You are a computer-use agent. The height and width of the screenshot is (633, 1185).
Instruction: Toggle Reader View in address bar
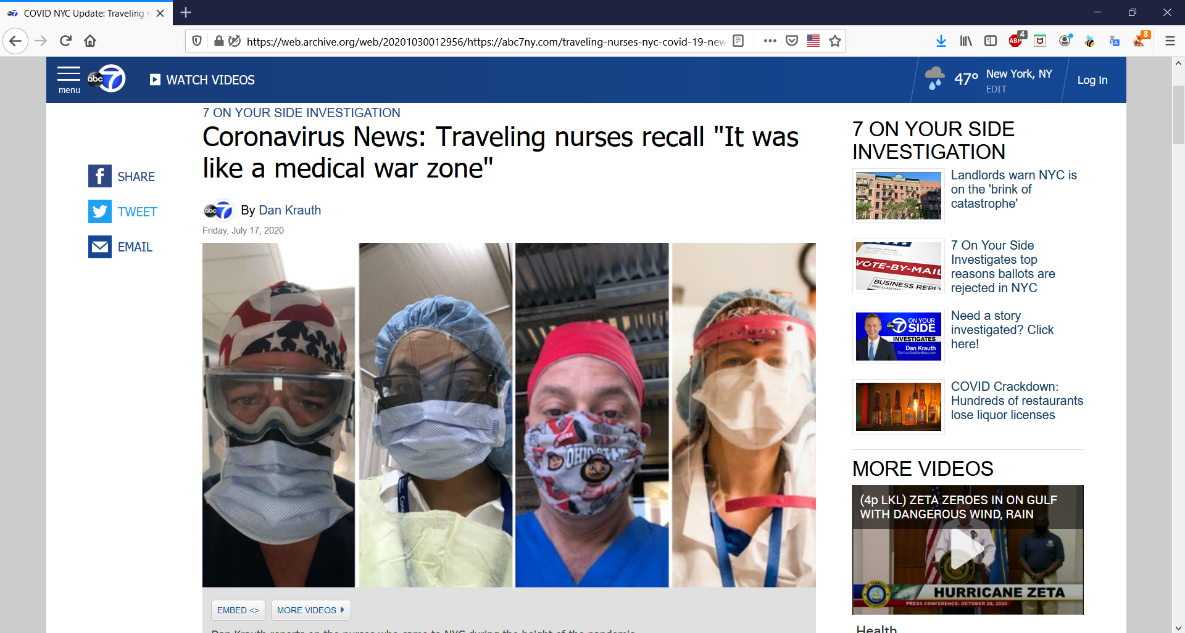pos(738,41)
